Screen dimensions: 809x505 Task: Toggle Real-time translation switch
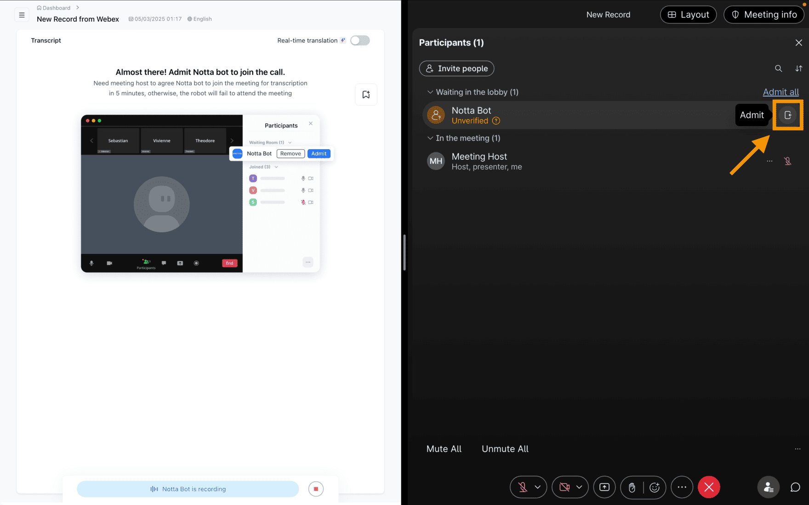pos(360,40)
